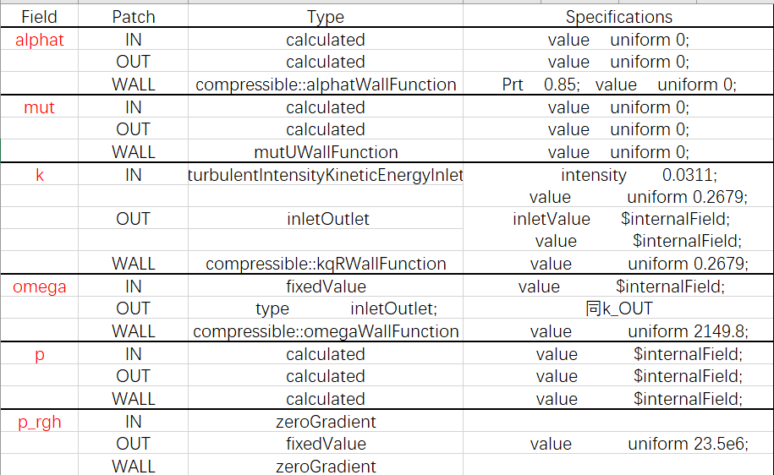This screenshot has width=774, height=475.
Task: Click the cell containing 同k_OUT
Action: click(x=618, y=308)
